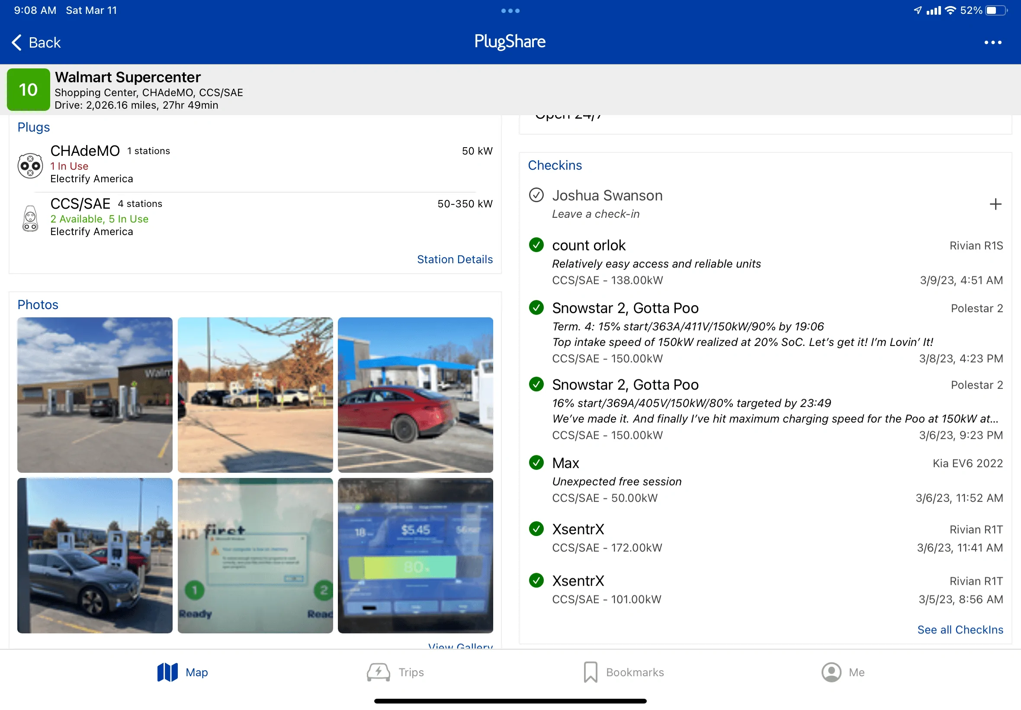Tap green check beside XsentrX 101.00kW check-in
The height and width of the screenshot is (710, 1021).
pos(536,580)
